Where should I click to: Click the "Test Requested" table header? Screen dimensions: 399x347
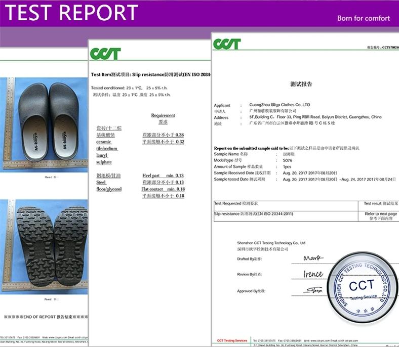235,203
